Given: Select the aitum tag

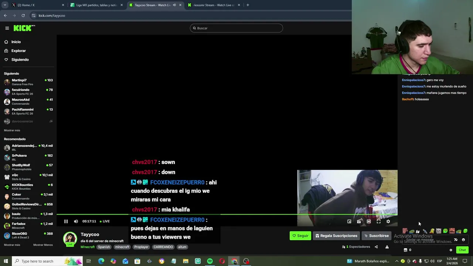Looking at the screenshot, I should (182, 247).
